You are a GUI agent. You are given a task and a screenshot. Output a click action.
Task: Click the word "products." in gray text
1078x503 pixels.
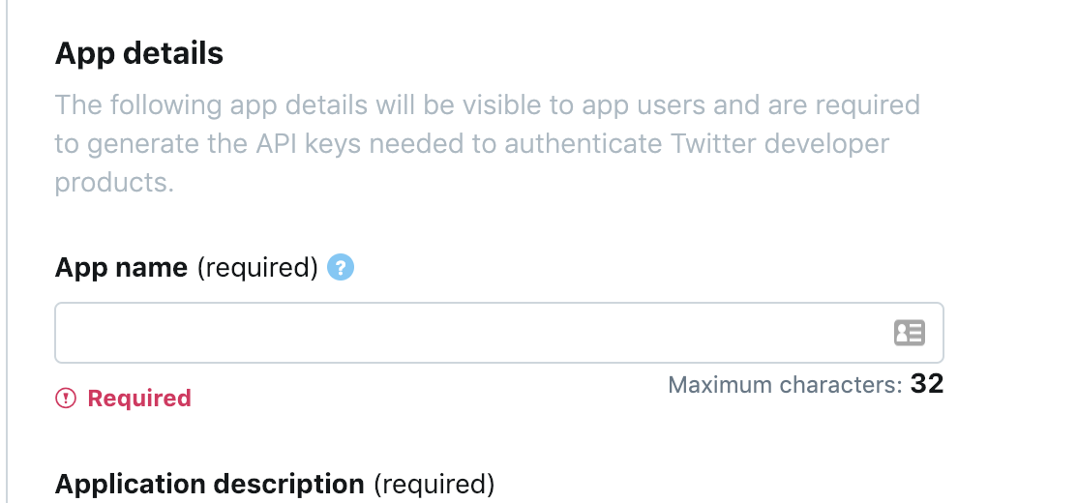tap(114, 184)
